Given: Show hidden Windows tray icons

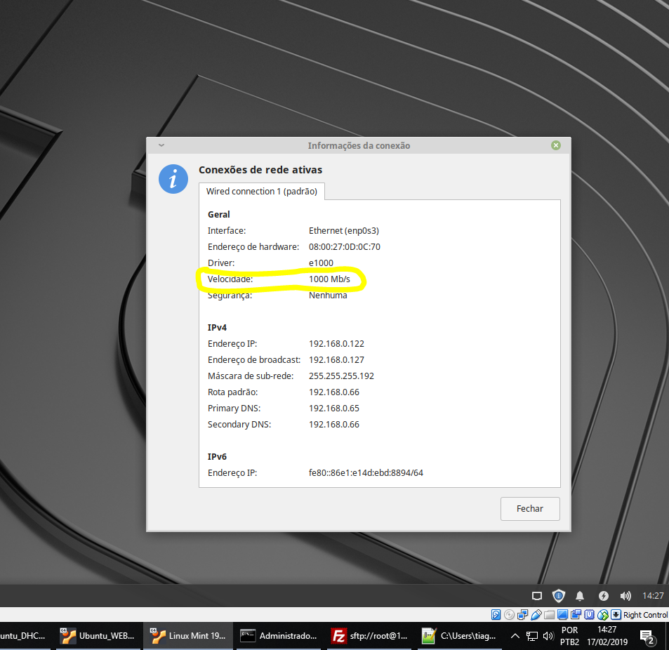Looking at the screenshot, I should [x=515, y=636].
